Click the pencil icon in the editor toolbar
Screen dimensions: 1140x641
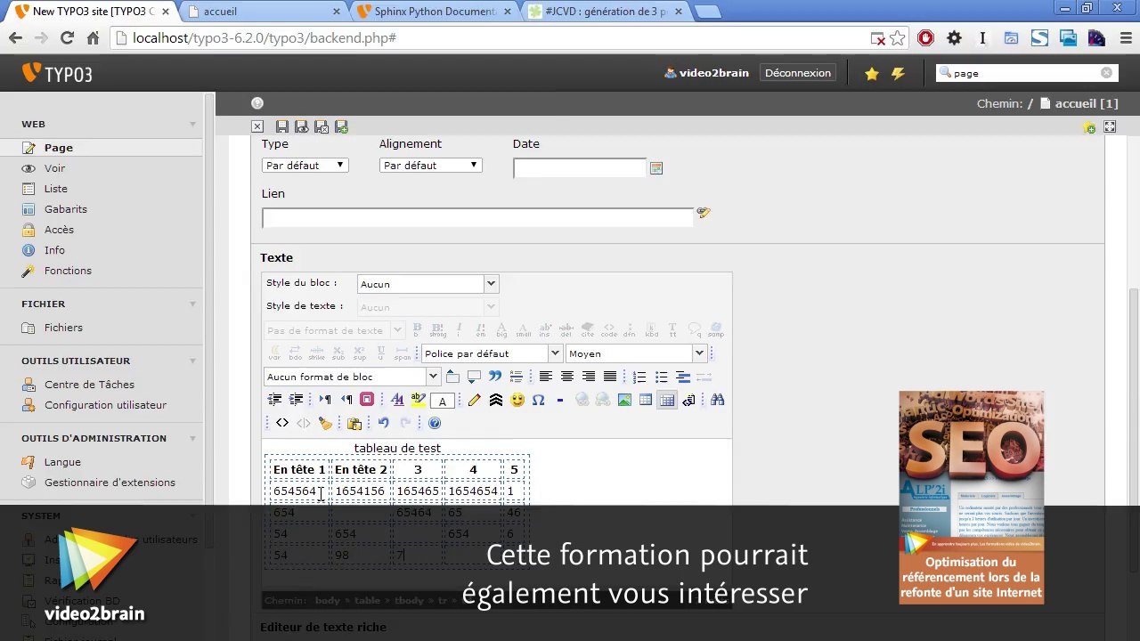[x=474, y=400]
